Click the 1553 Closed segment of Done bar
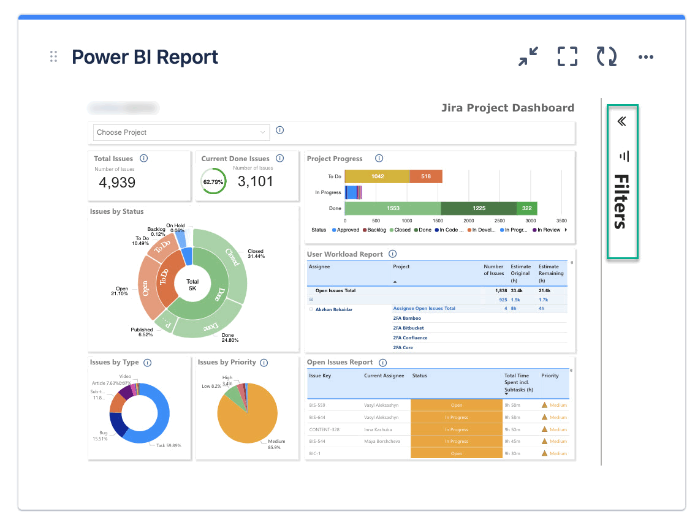This screenshot has width=695, height=517. click(x=392, y=208)
